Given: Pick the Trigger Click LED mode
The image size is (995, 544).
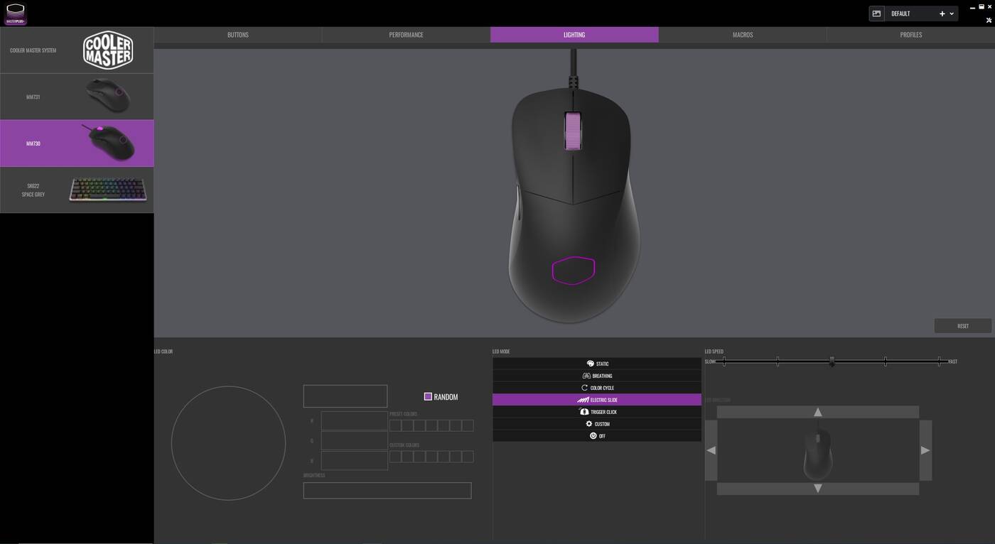Looking at the screenshot, I should 596,412.
